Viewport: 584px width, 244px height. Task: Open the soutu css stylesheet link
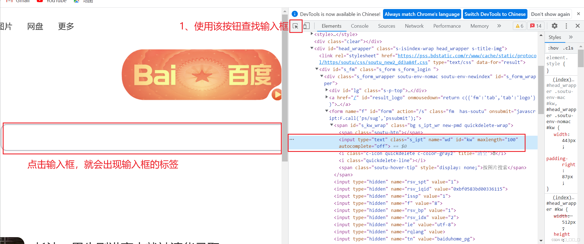pyautogui.click(x=427, y=59)
